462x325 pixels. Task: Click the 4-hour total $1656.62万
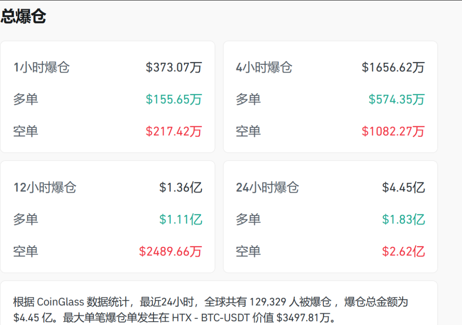393,67
